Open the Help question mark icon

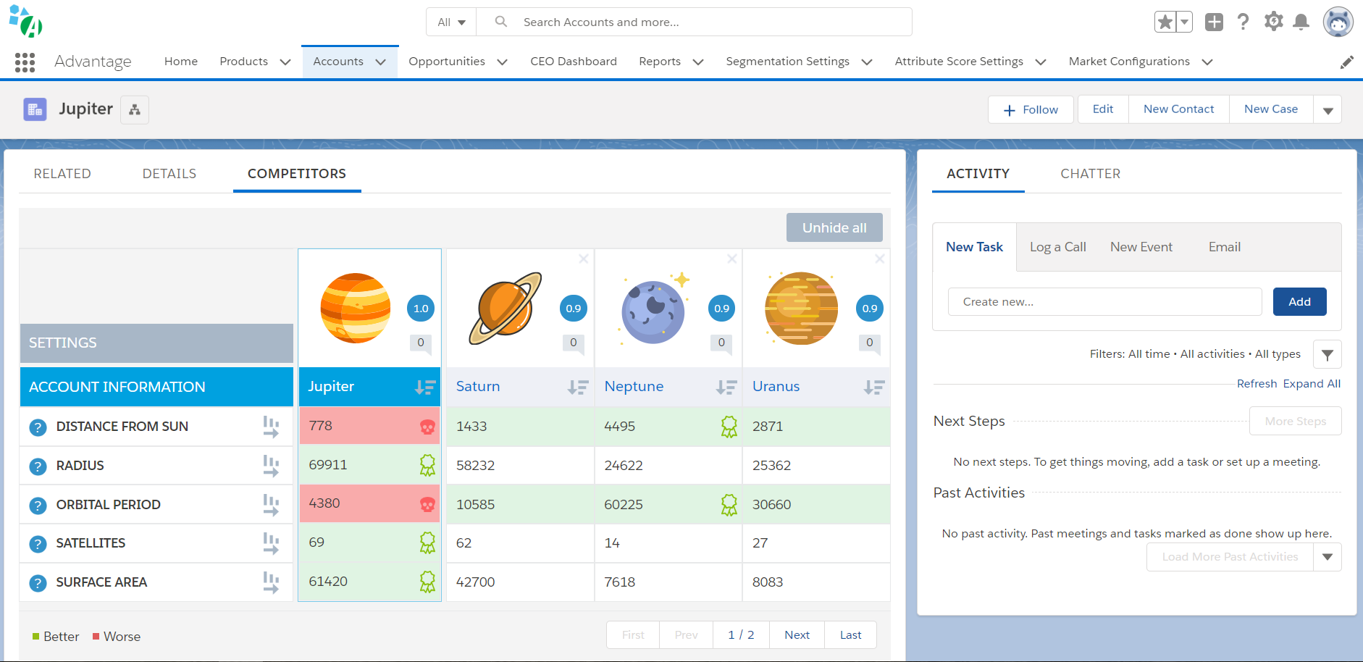coord(1244,22)
